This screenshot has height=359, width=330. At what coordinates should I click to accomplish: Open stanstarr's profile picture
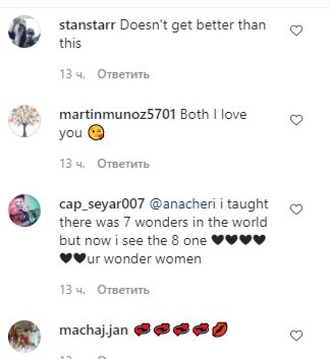(x=24, y=31)
